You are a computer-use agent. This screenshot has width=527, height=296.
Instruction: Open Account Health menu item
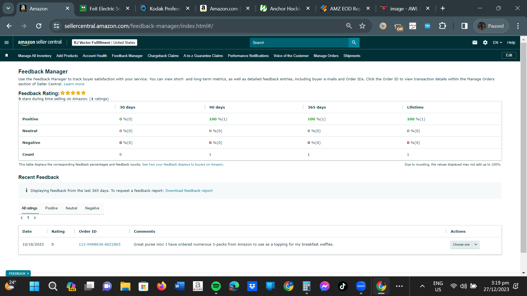pos(95,56)
